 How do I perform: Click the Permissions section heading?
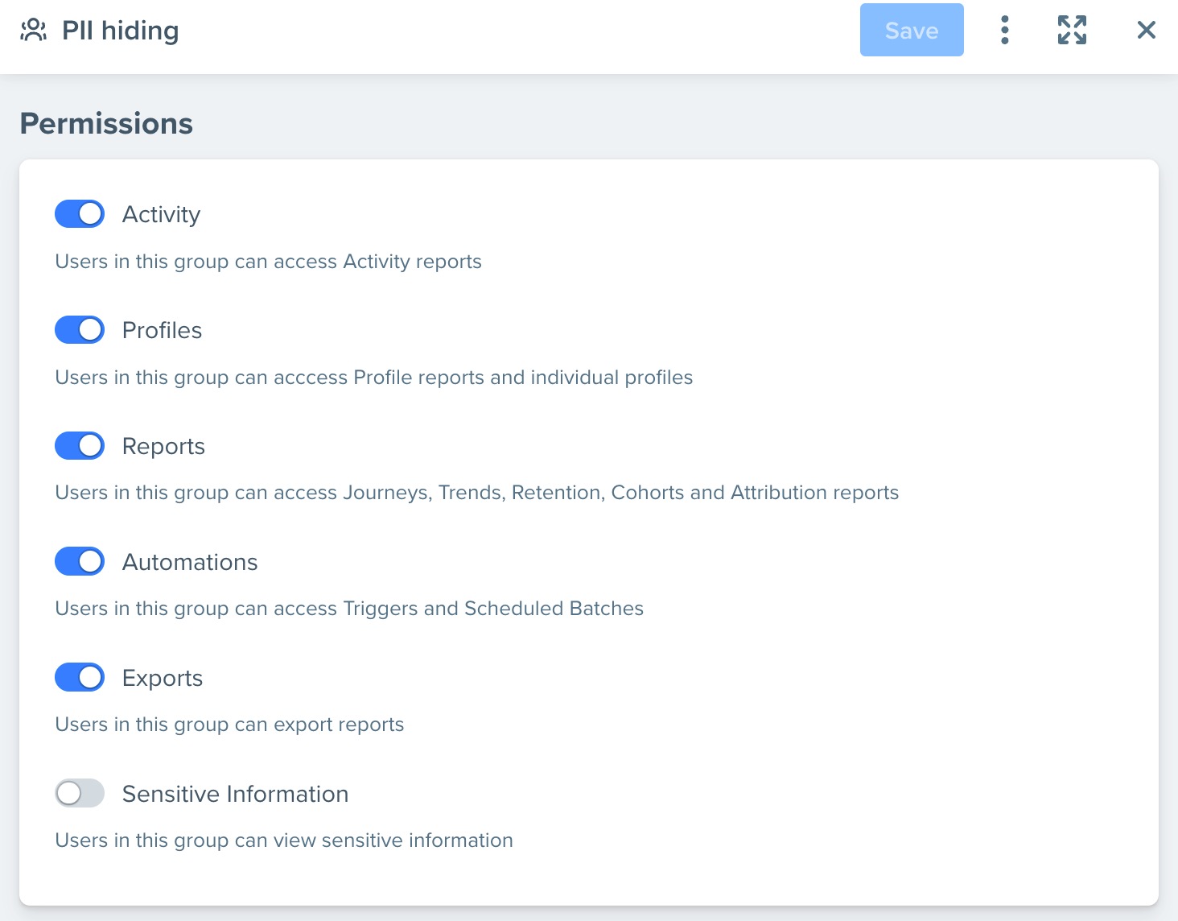pos(106,123)
